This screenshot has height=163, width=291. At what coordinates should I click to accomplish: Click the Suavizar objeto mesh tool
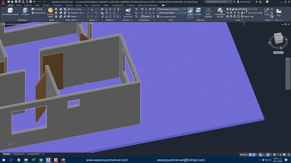pos(50,13)
